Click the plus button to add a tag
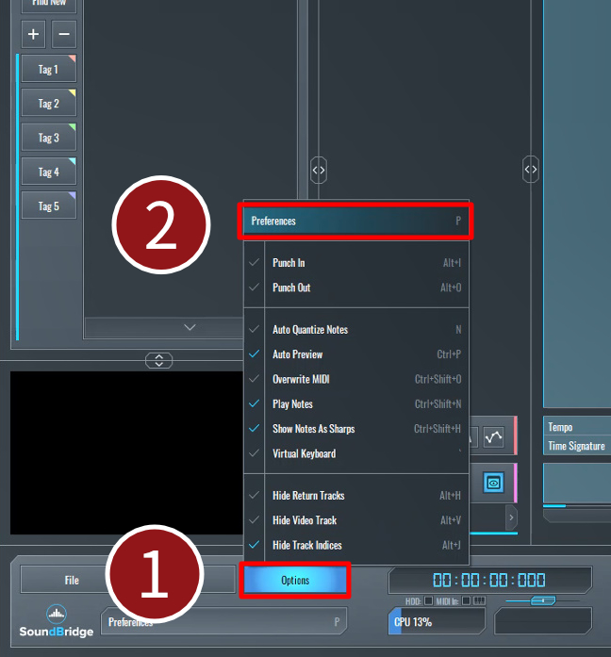 (x=34, y=35)
